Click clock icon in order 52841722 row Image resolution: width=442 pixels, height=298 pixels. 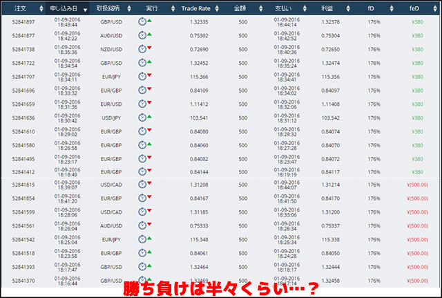coord(142,63)
